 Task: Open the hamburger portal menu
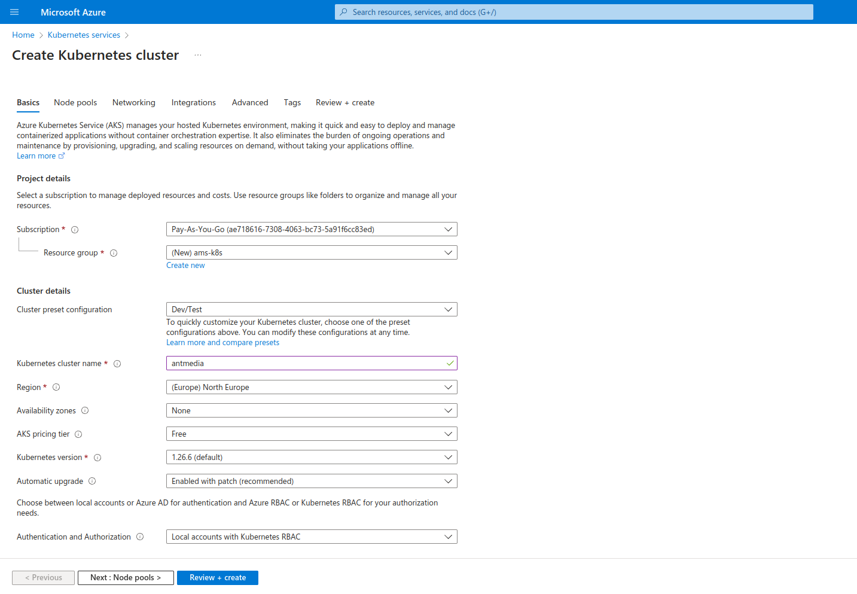coord(15,12)
